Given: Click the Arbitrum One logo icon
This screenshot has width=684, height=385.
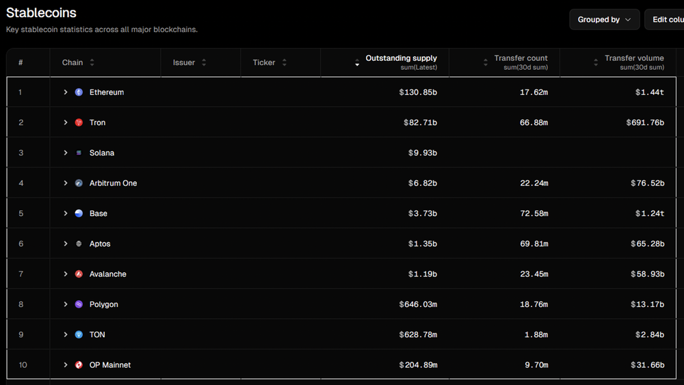Looking at the screenshot, I should tap(79, 183).
